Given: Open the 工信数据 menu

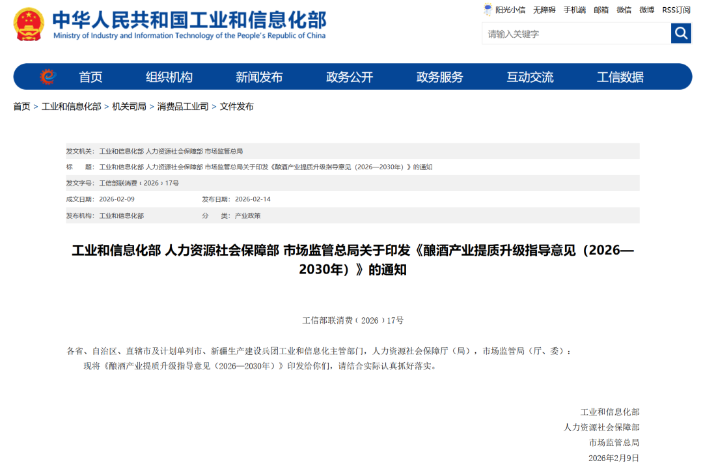Looking at the screenshot, I should click(x=620, y=76).
